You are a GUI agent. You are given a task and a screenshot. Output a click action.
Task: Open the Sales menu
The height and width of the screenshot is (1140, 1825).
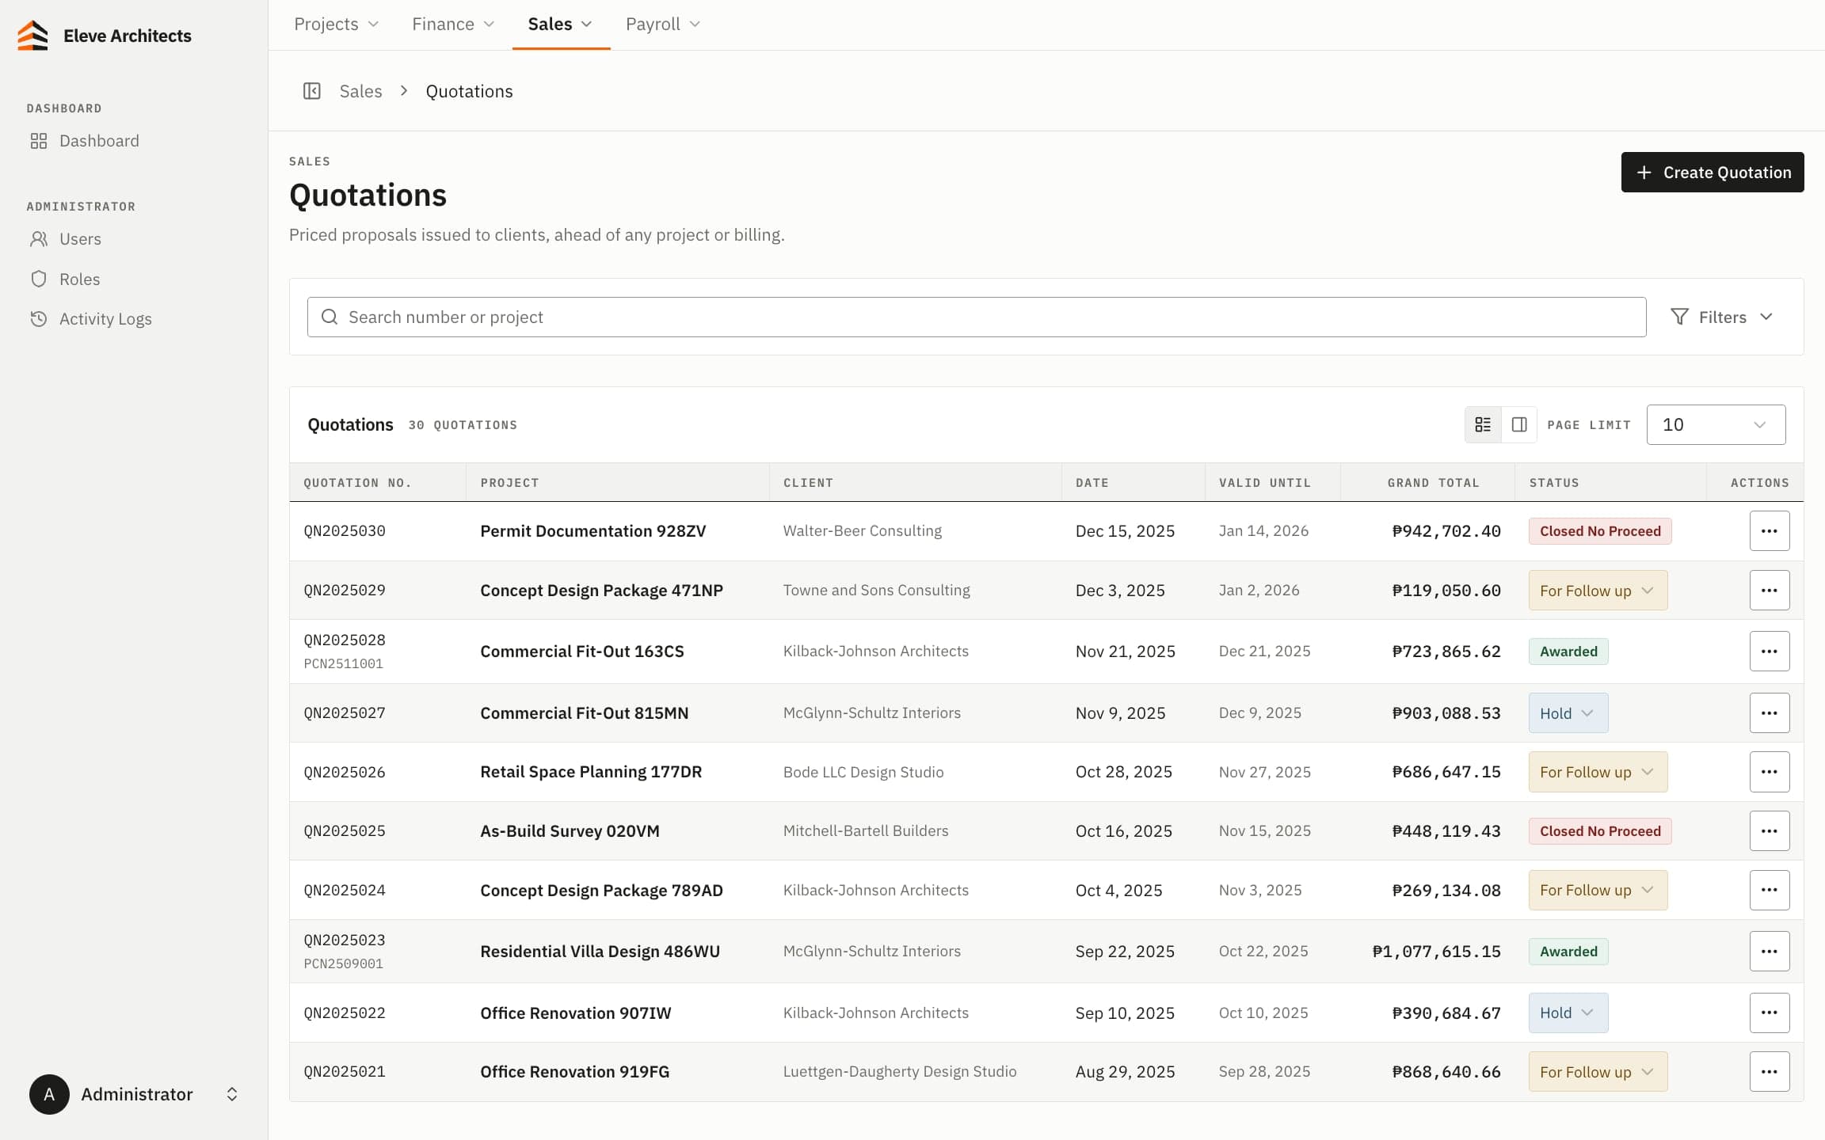point(560,24)
